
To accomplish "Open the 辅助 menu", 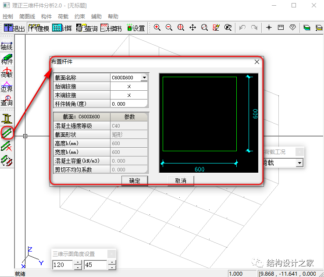I will click(96, 17).
